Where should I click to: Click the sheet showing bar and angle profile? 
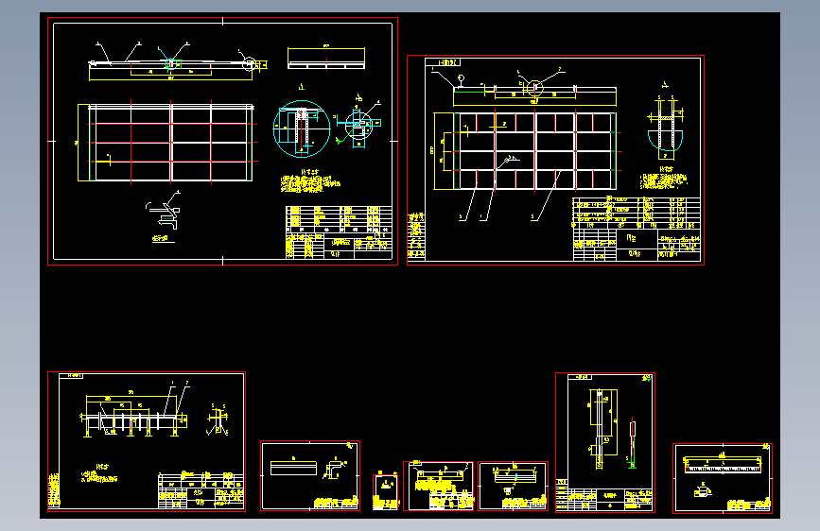tap(310, 475)
